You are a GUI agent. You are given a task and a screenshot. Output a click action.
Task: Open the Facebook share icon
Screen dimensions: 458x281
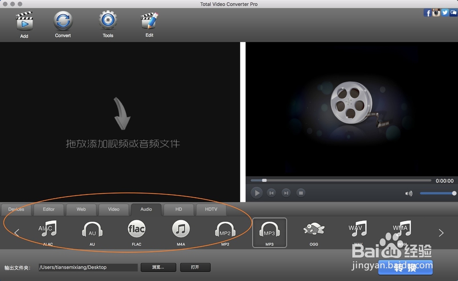(x=427, y=13)
